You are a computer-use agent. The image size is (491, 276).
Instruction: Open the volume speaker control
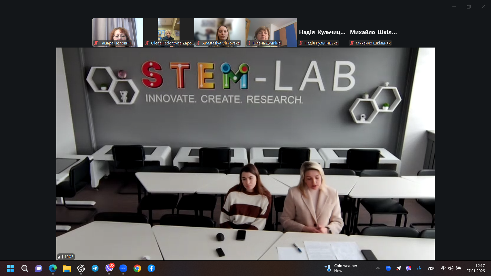[451, 268]
